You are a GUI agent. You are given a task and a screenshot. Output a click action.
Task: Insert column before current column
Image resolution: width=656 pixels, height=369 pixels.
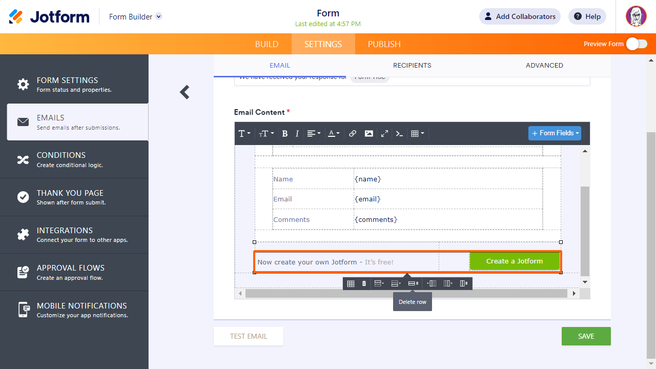432,283
